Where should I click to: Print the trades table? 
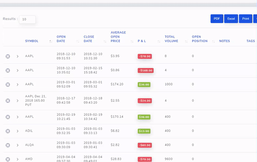coord(245,19)
